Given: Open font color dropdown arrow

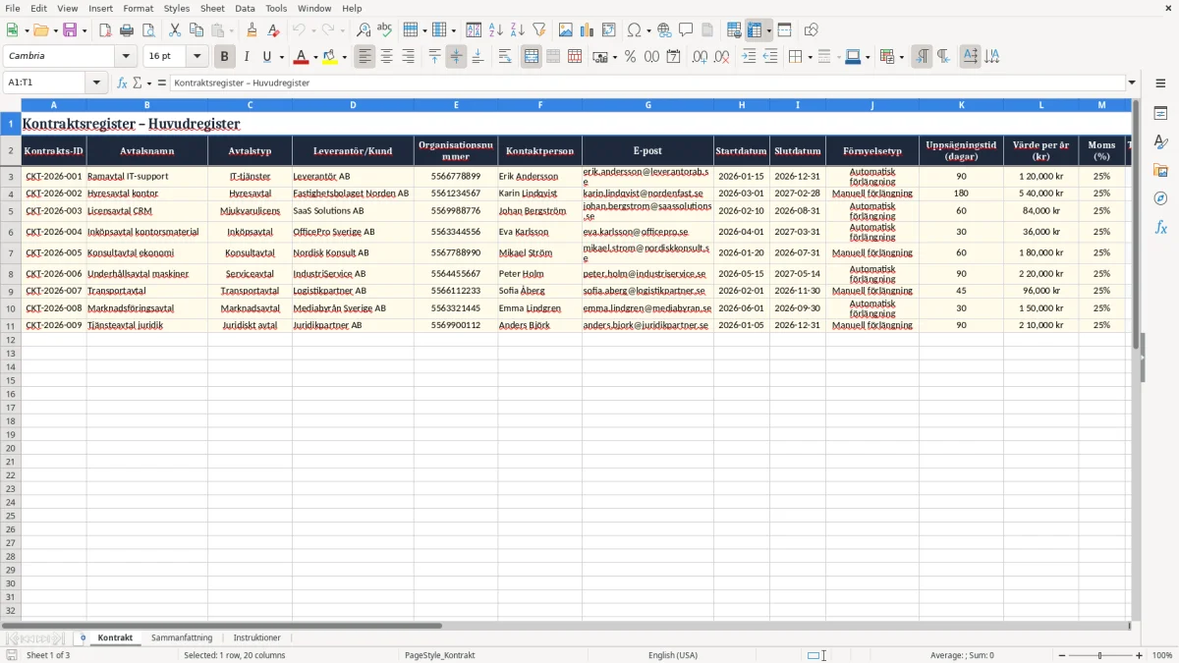Looking at the screenshot, I should pos(315,57).
